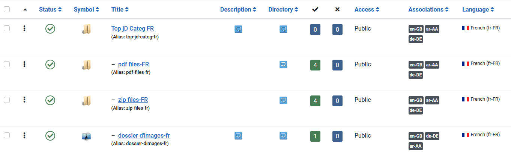Select the pdf files-FR row checkbox
511x157 pixels.
7,64
